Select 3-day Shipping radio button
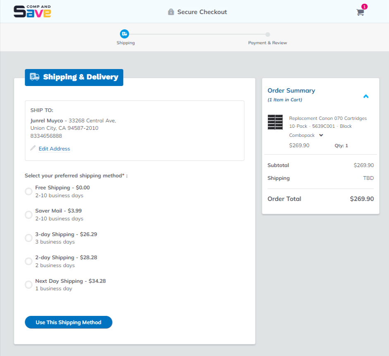 pos(29,238)
